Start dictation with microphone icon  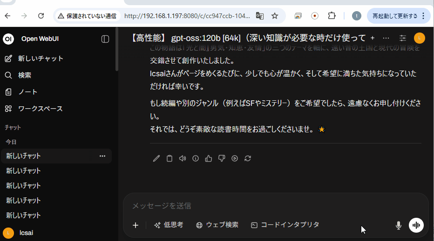pos(399,225)
